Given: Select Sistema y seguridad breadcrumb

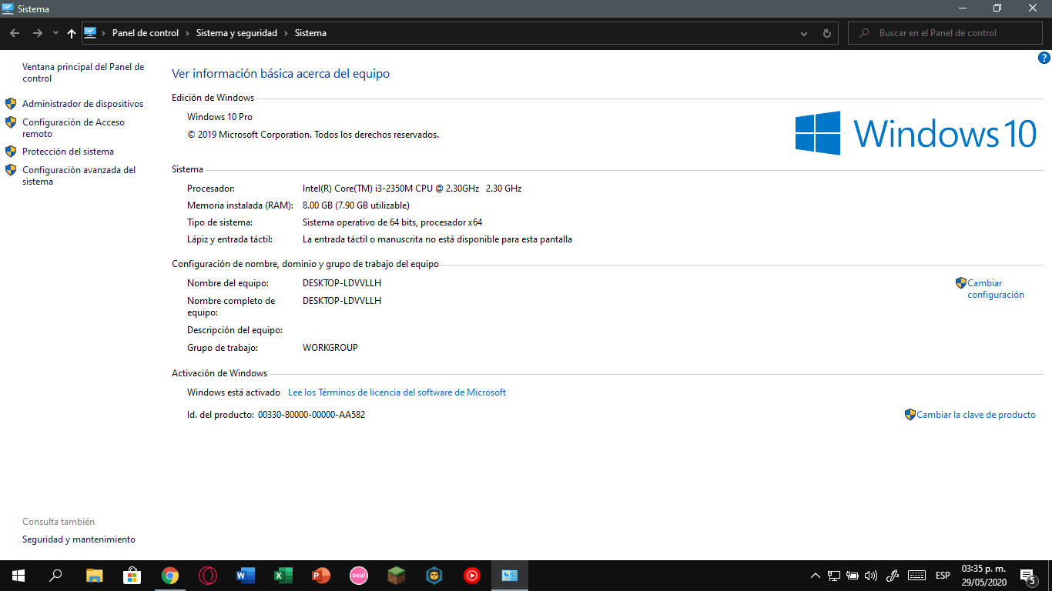Looking at the screenshot, I should click(x=236, y=33).
